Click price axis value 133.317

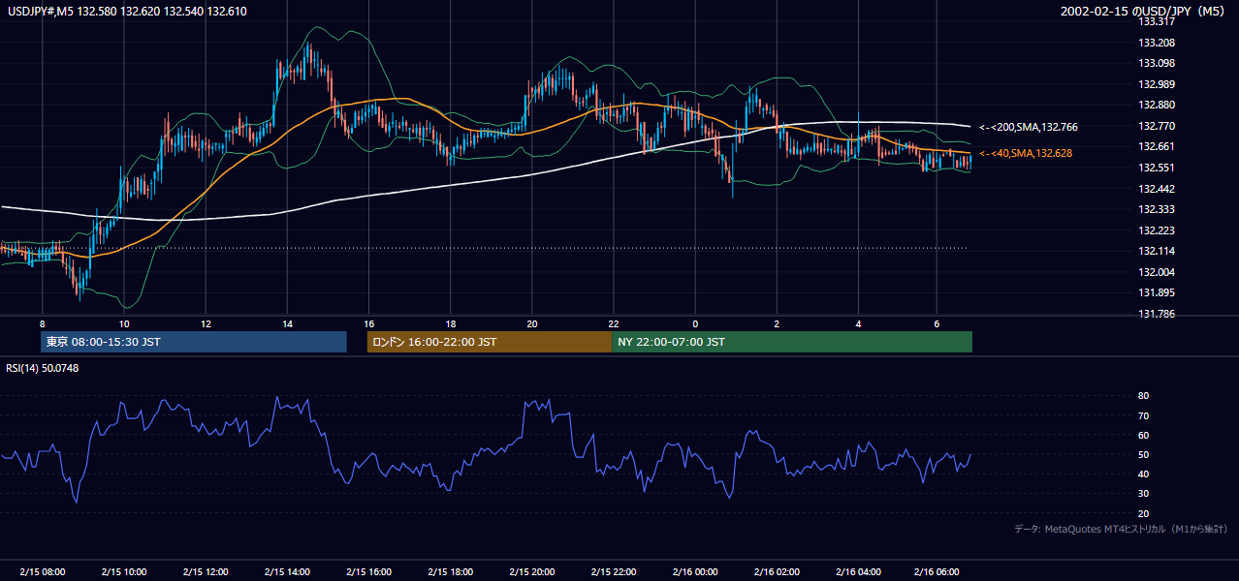pyautogui.click(x=1158, y=21)
